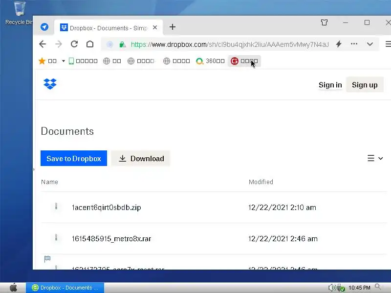This screenshot has width=391, height=293.
Task: Click the taskbar search magnifier icon
Action: point(378,287)
